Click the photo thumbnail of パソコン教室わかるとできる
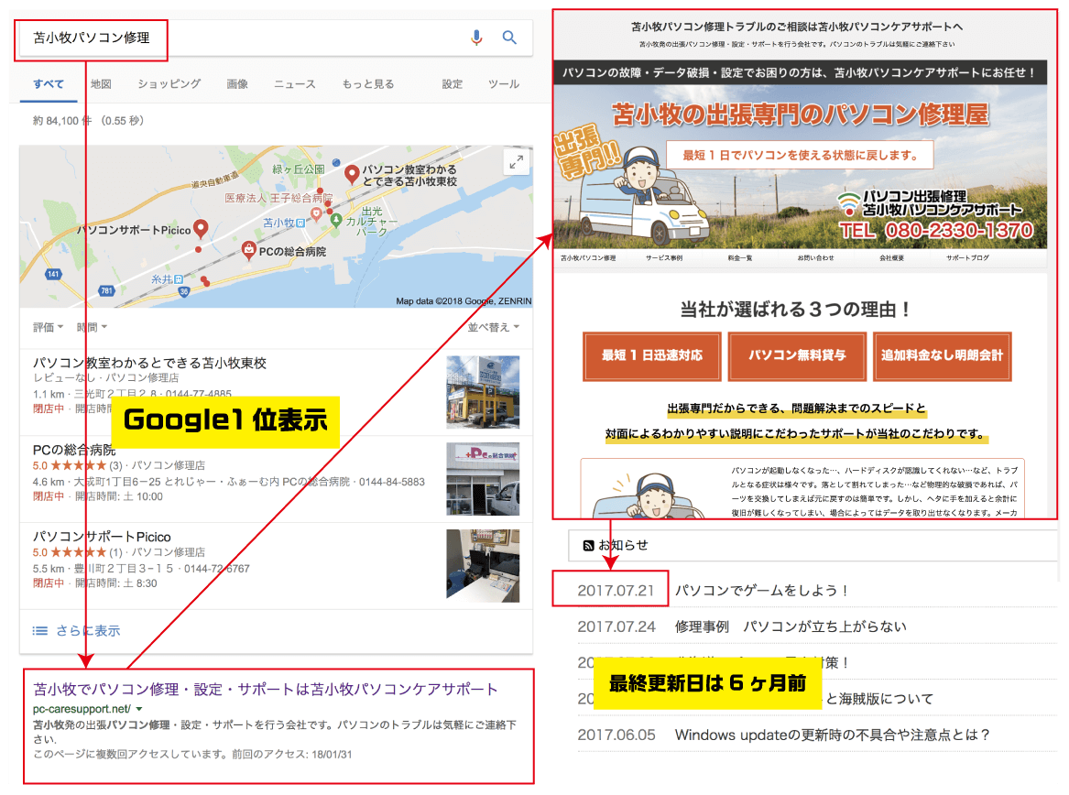The width and height of the screenshot is (1069, 795). pyautogui.click(x=483, y=392)
